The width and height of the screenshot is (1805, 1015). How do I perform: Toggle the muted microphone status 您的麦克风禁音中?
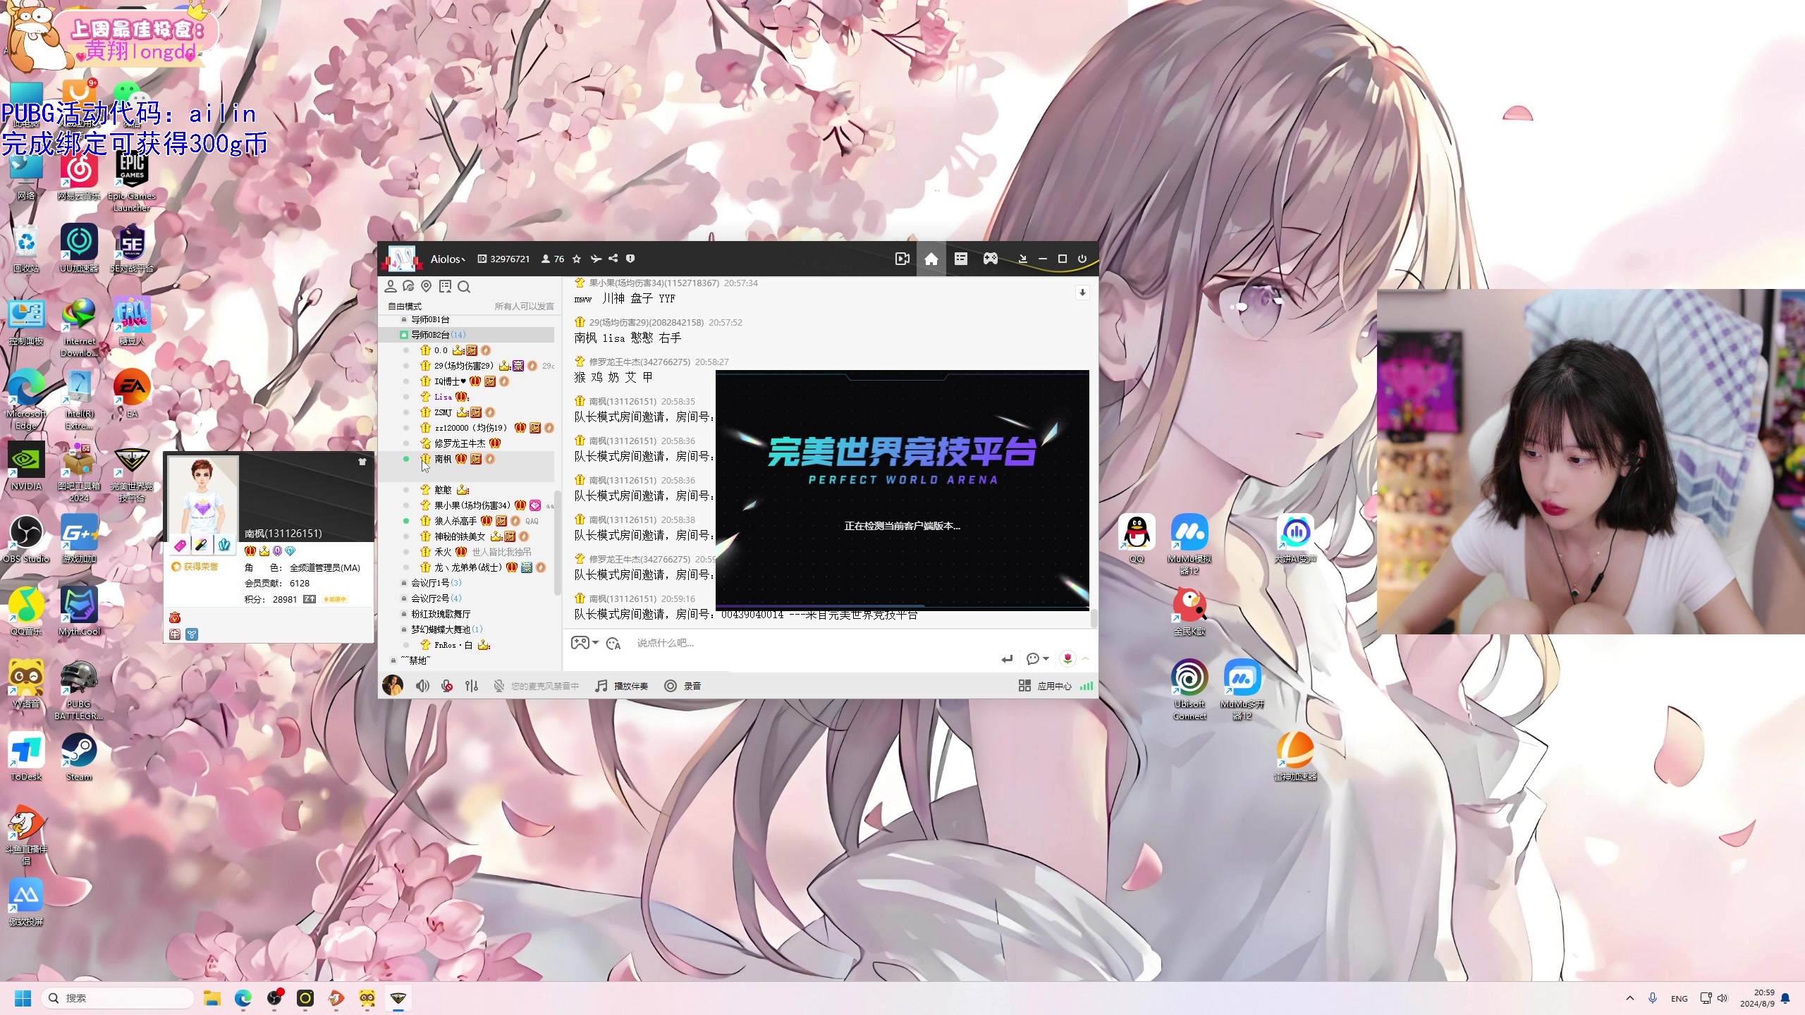point(536,686)
